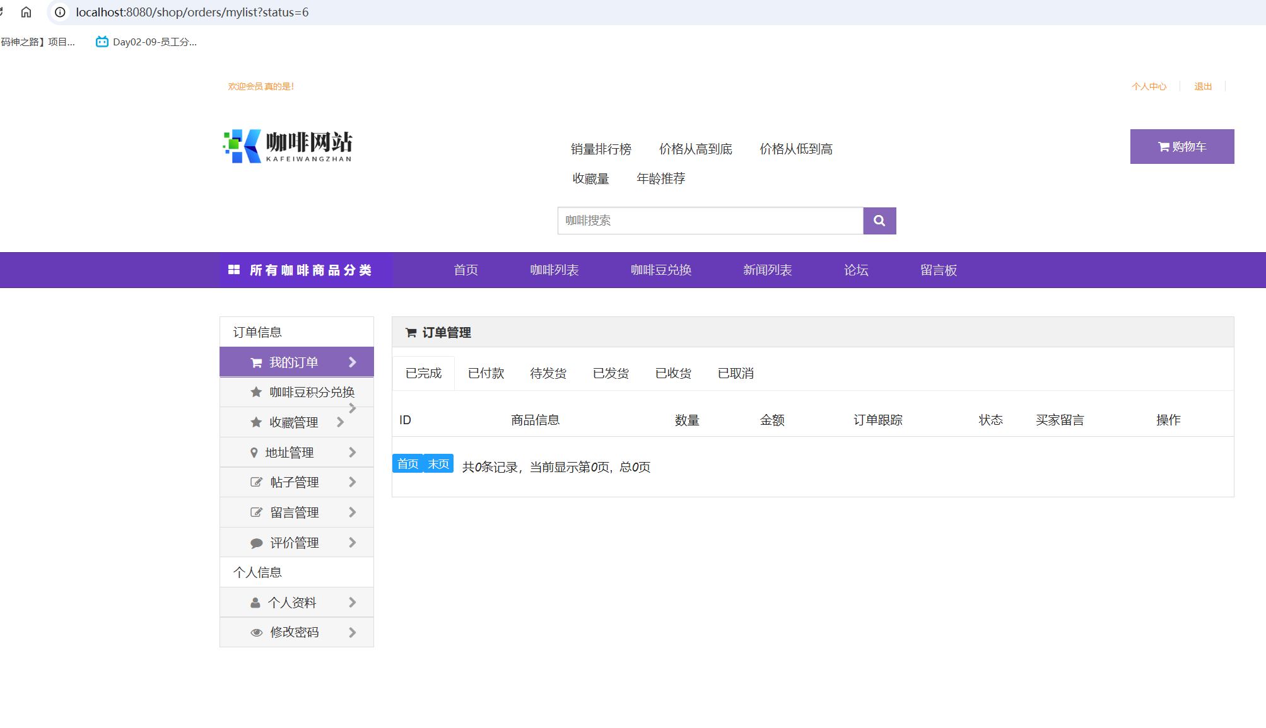Click the grid icon in 所有咖啡商品分类

(234, 270)
